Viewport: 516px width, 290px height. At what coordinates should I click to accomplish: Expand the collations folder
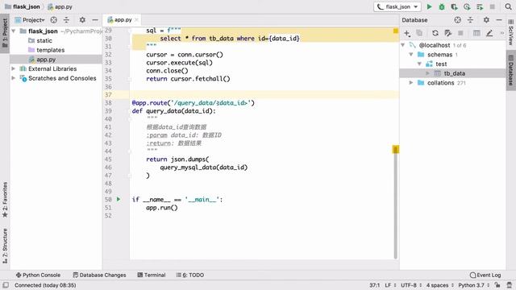(411, 83)
